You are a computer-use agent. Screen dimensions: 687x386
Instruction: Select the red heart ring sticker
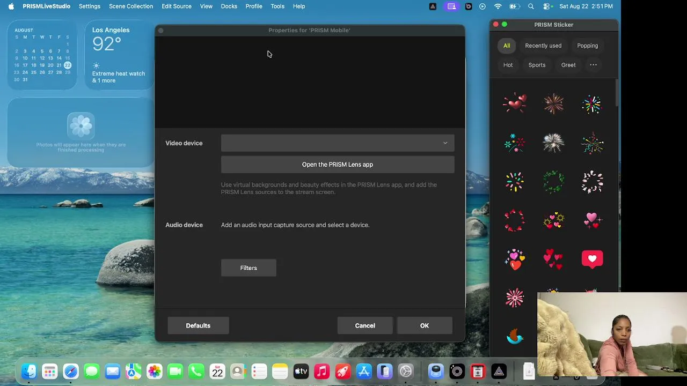pos(515,220)
